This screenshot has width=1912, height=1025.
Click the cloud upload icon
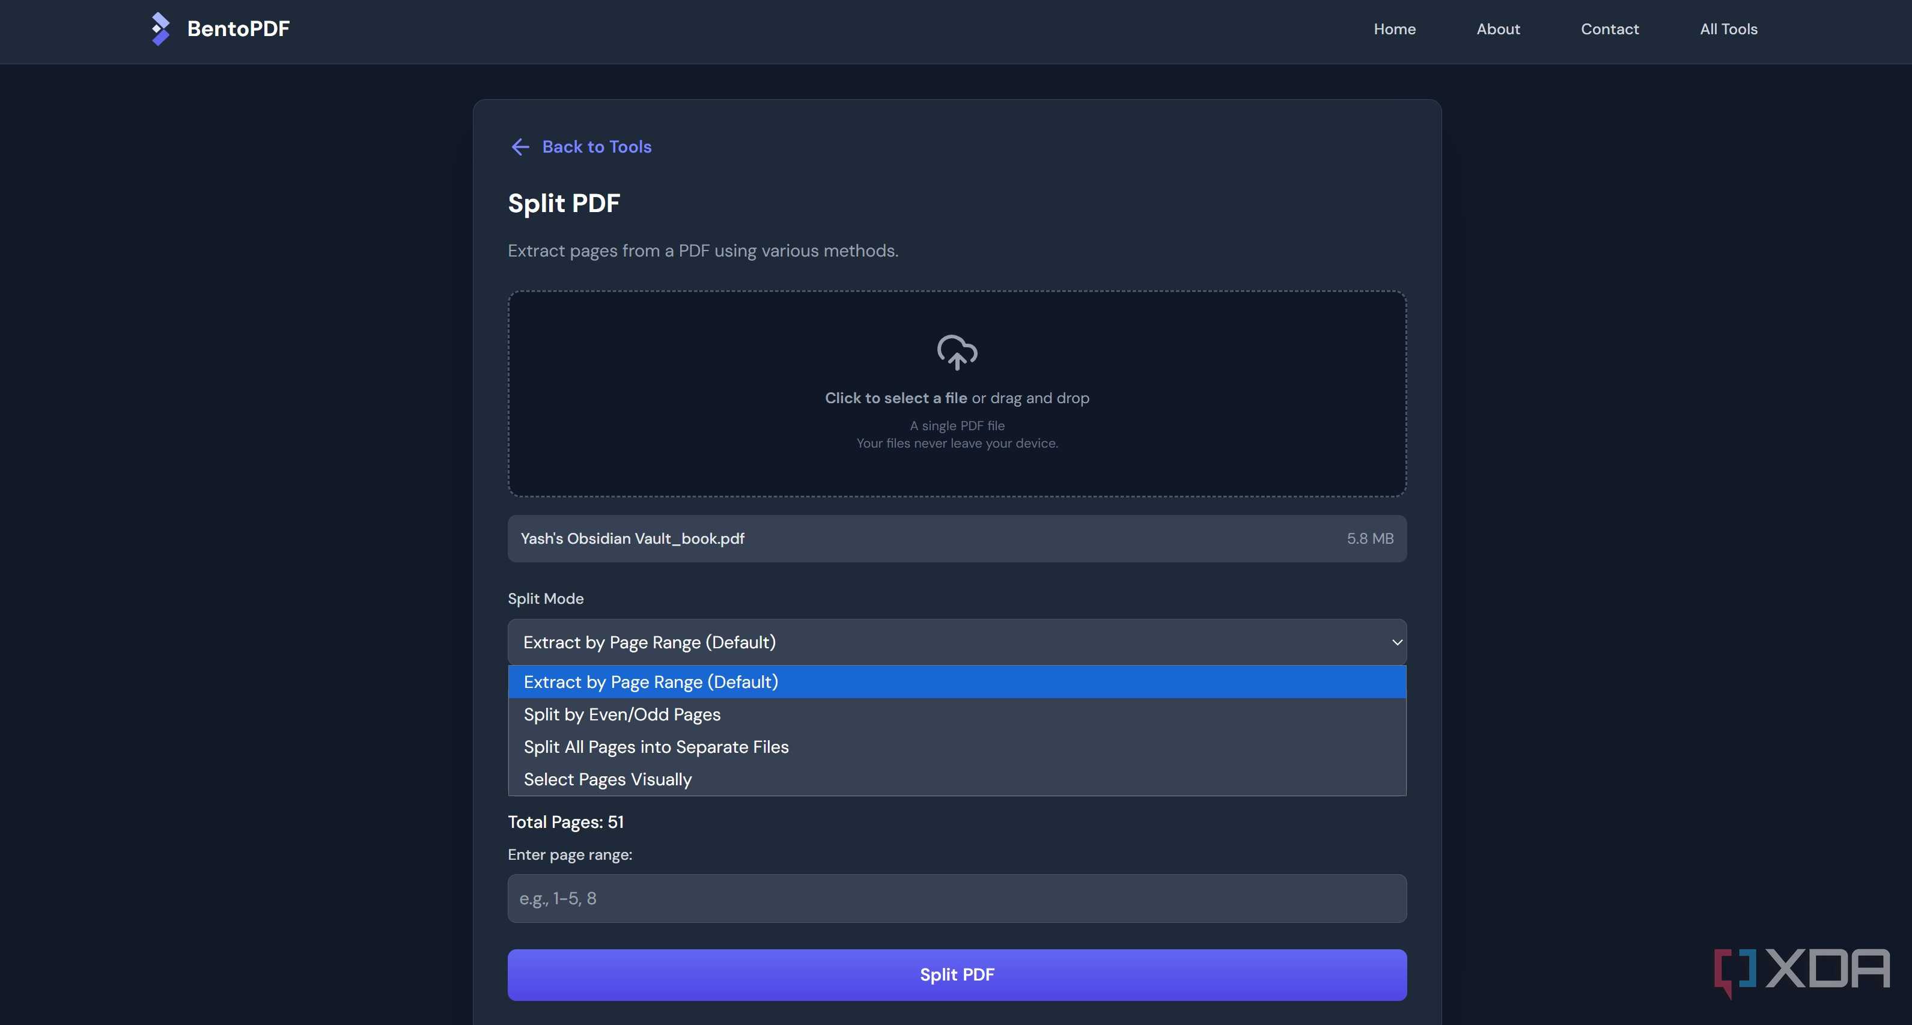click(x=957, y=352)
